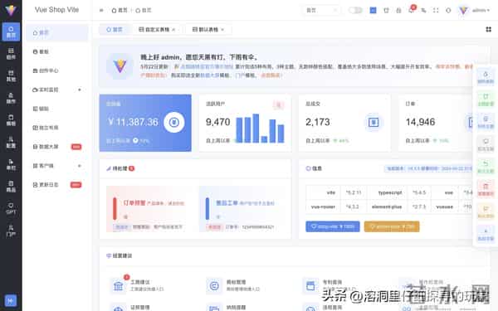The image size is (498, 311).
Task: Close the 自定义表格 tab
Action: (x=173, y=30)
